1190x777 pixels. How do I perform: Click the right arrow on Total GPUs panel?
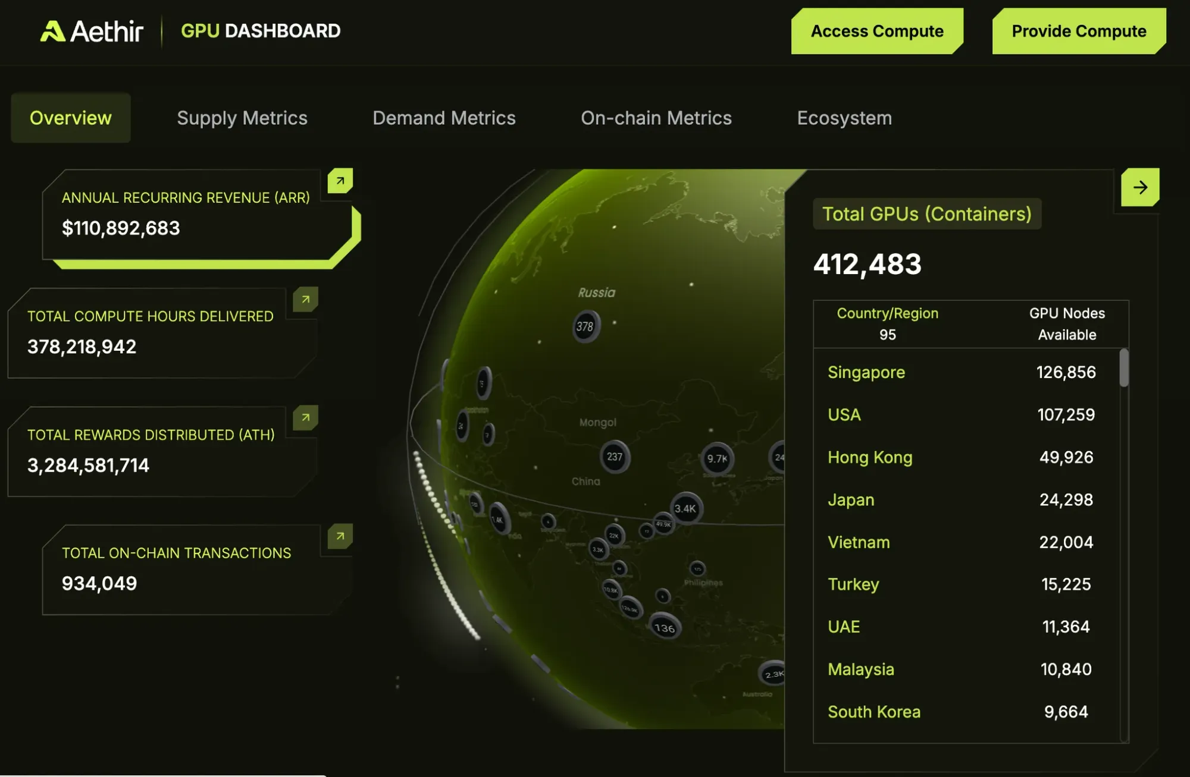1139,188
